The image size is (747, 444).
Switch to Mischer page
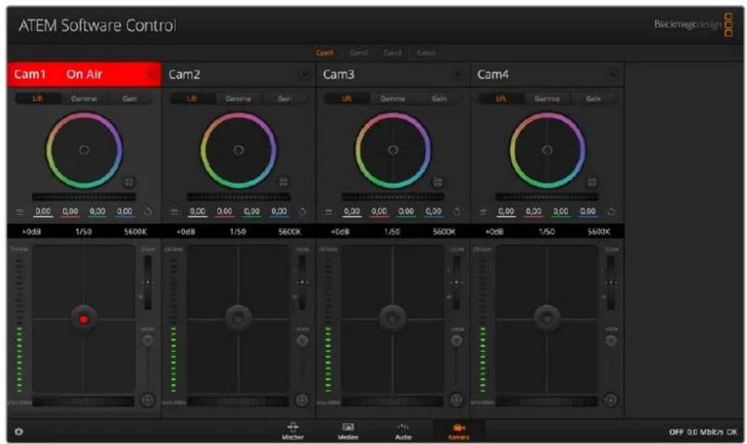tap(293, 431)
